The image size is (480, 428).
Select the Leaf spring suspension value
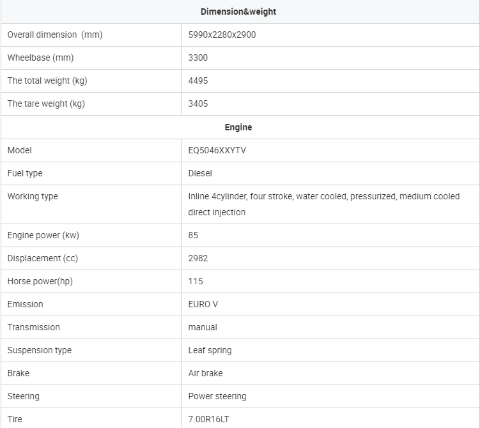pos(210,350)
